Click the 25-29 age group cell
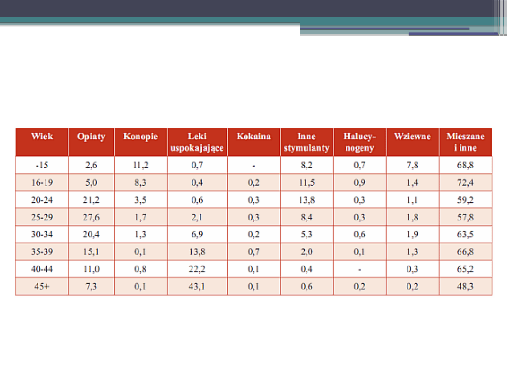 (x=42, y=218)
